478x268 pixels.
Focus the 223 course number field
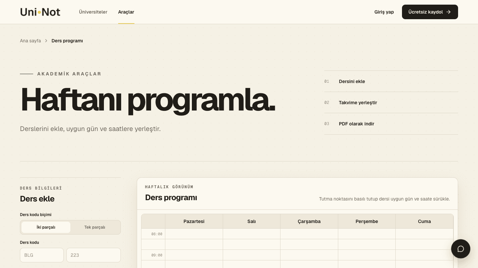(94, 255)
